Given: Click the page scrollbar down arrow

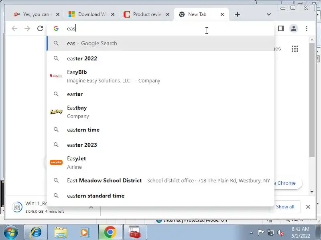Looking at the screenshot, I should pos(312,192).
